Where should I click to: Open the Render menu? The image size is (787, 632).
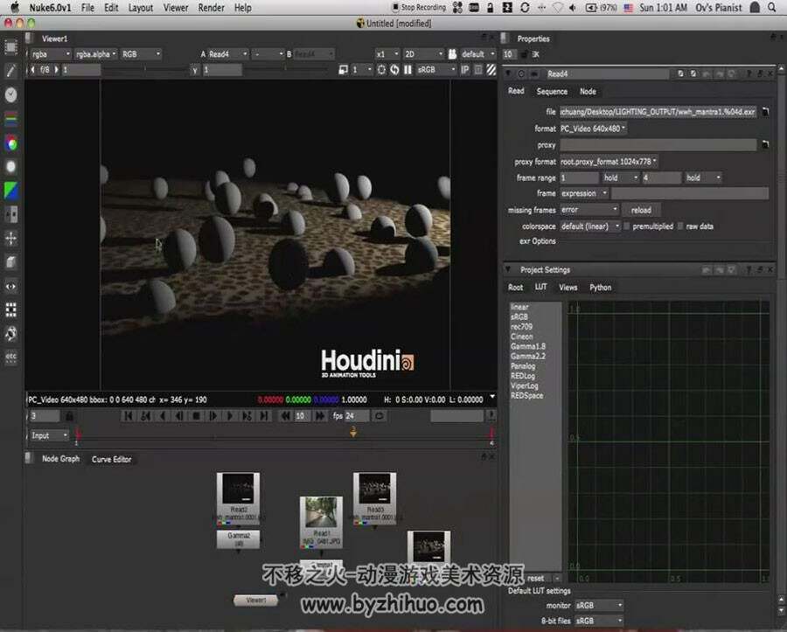pos(211,8)
